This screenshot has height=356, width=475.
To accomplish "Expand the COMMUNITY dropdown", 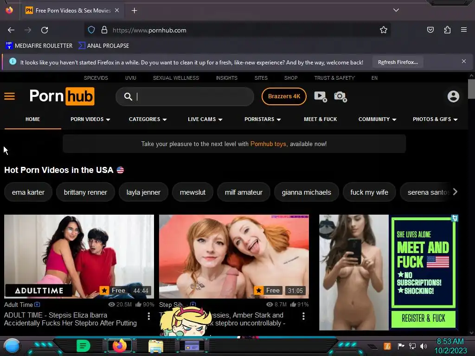I will click(378, 119).
